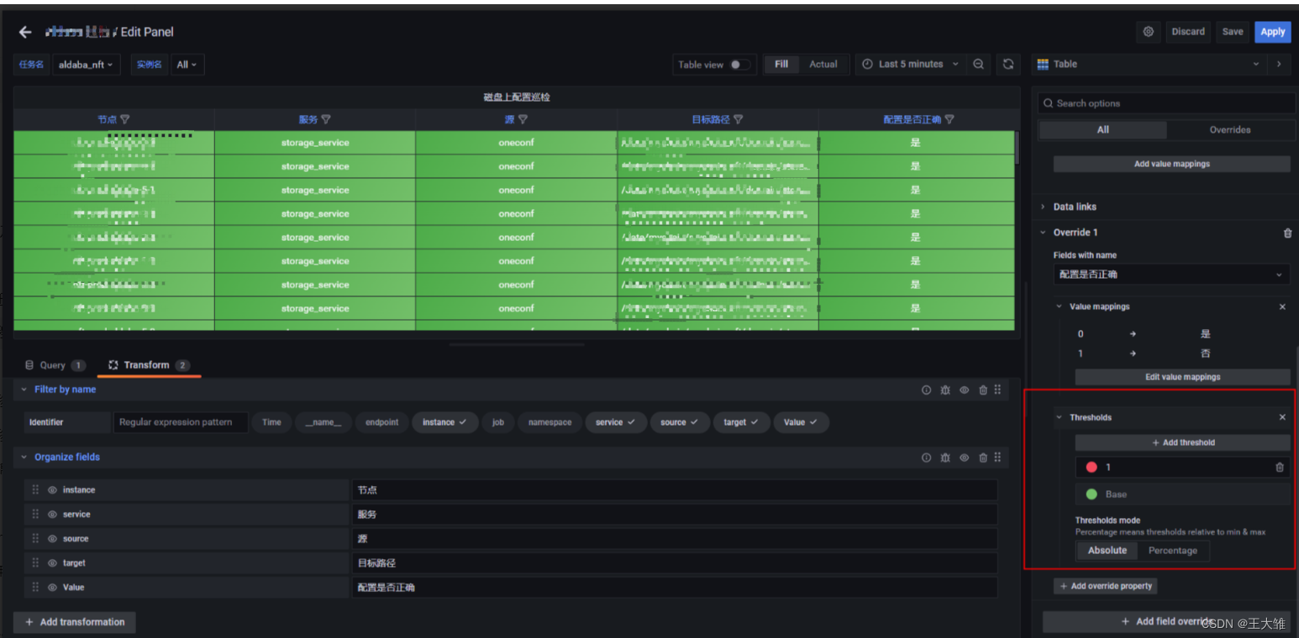This screenshot has width=1299, height=638.
Task: Refresh dashboard icon
Action: [1008, 65]
